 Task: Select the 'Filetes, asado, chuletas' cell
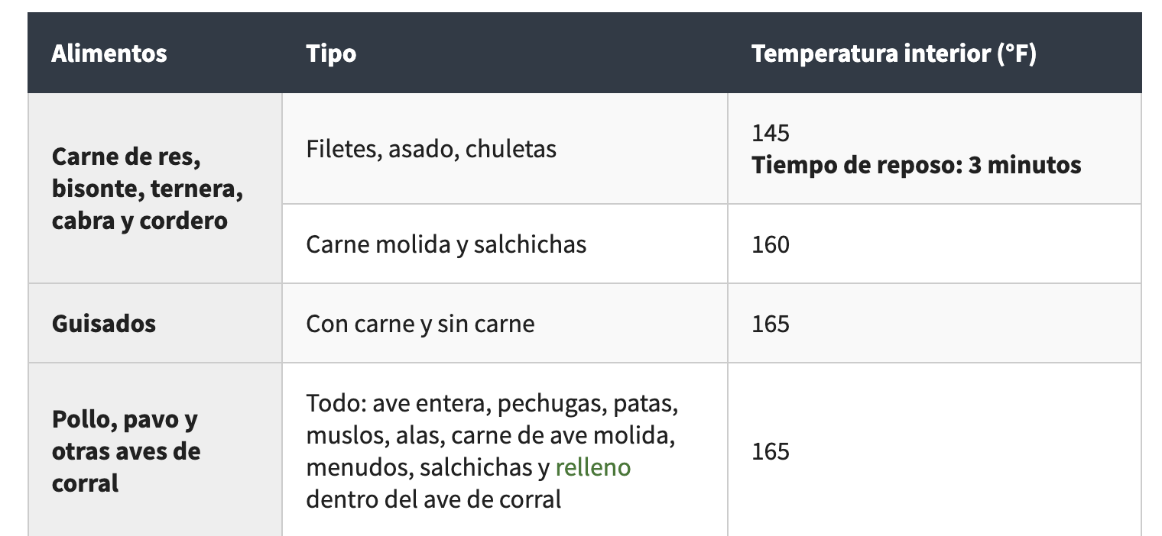coord(431,149)
